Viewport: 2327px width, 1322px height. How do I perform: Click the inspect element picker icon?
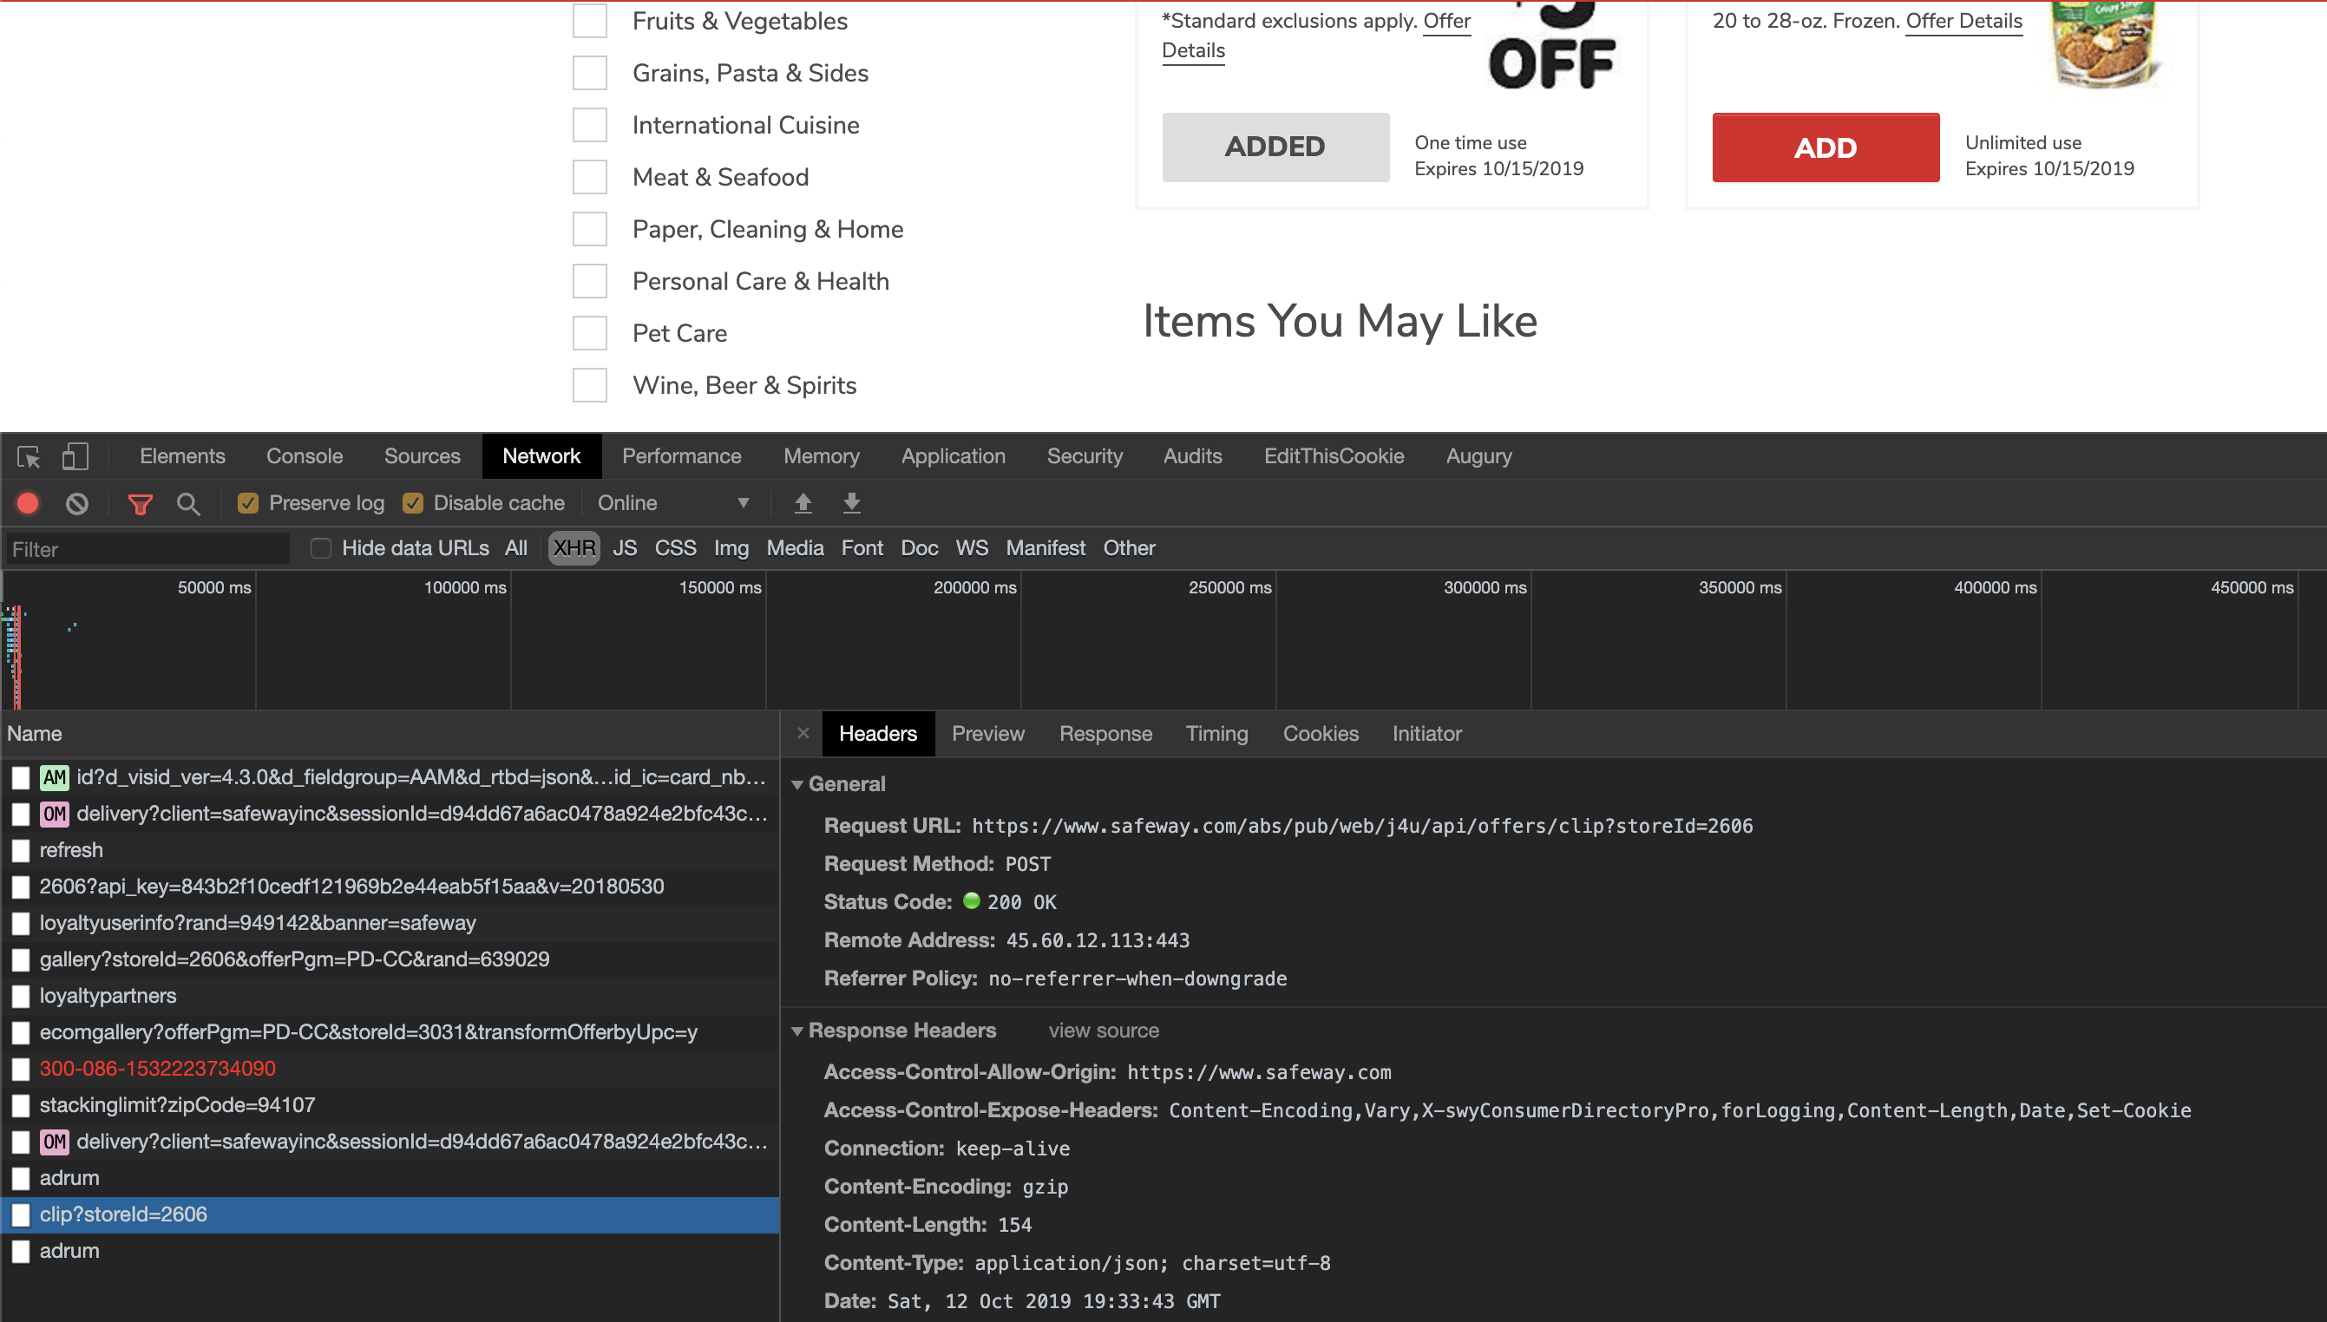(x=28, y=456)
